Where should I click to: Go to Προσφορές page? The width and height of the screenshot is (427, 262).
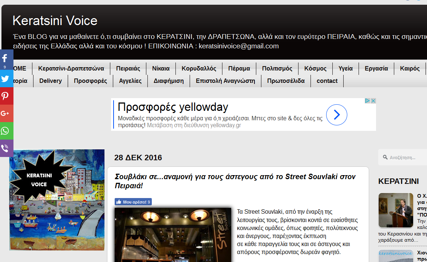click(90, 81)
